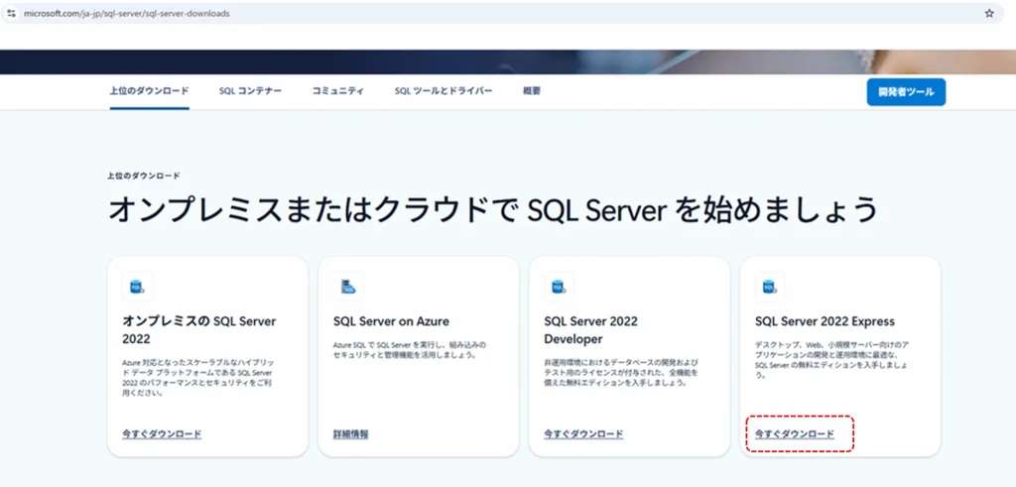Click the SQL Server 2022 Express card icon
This screenshot has height=487, width=1016.
769,288
